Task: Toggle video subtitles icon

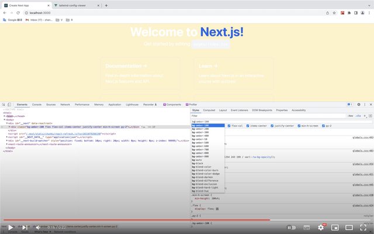Action: pos(306,228)
